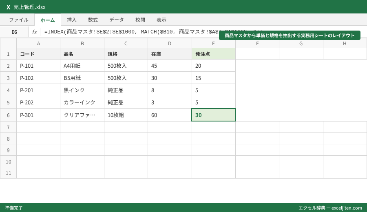Select cell containing P-102
The image size is (367, 212).
38,78
